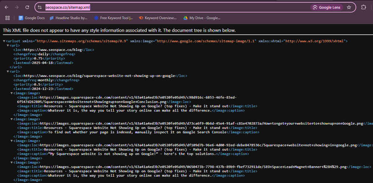The image size is (373, 183).
Task: Click the loc text https://www.seospace.co/blog
Action: [x=53, y=50]
